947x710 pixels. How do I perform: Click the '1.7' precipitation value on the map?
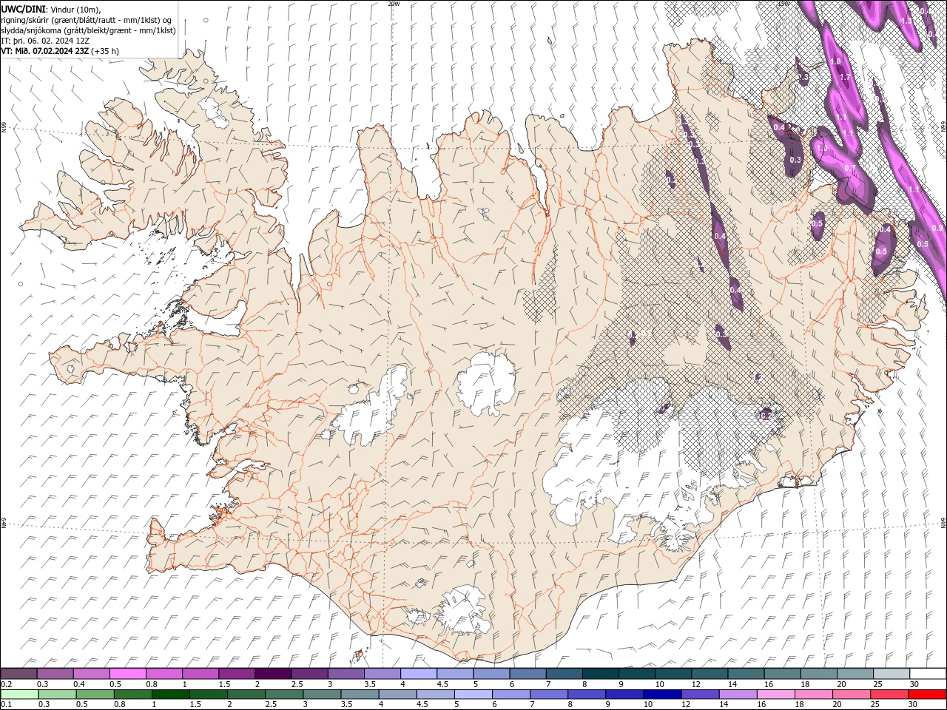click(x=846, y=76)
